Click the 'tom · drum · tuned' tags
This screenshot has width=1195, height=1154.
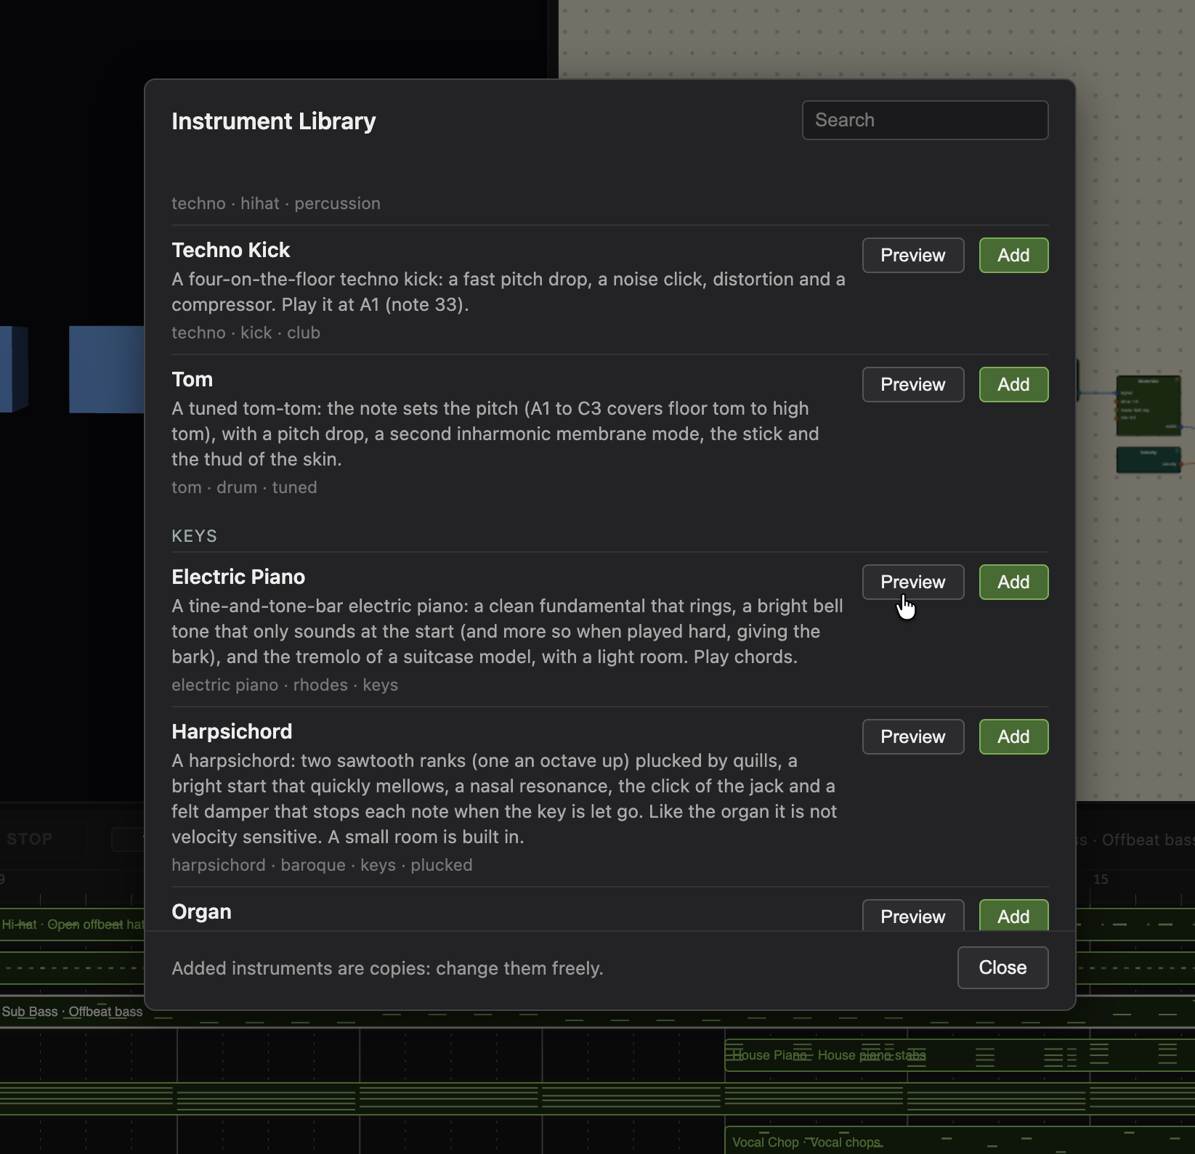[x=244, y=487]
